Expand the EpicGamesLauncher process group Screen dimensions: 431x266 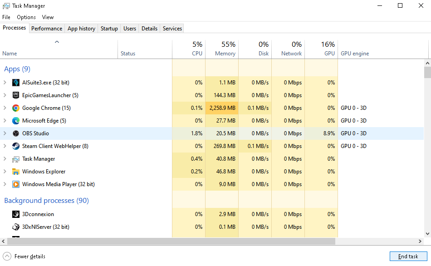click(x=5, y=95)
